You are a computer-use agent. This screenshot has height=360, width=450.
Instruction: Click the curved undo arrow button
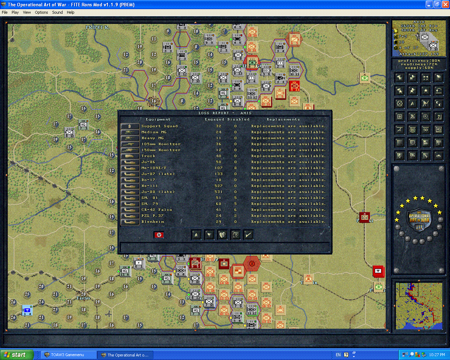point(438,91)
